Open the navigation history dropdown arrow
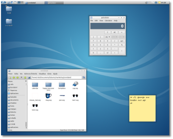173x139 pixels. coord(21,77)
